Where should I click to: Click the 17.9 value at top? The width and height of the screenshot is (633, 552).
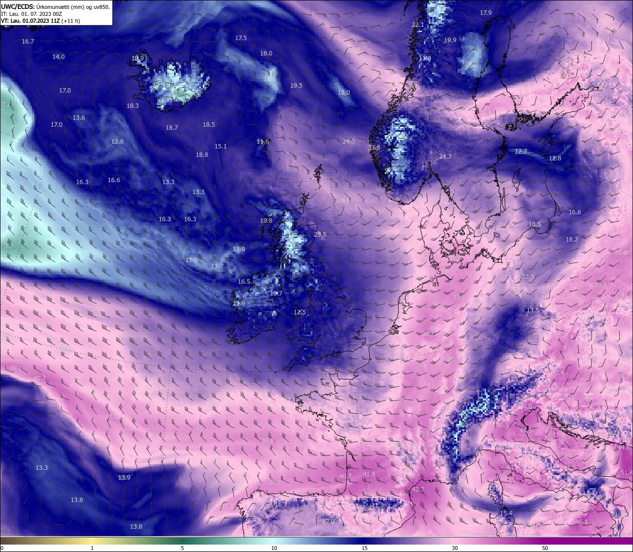point(486,13)
